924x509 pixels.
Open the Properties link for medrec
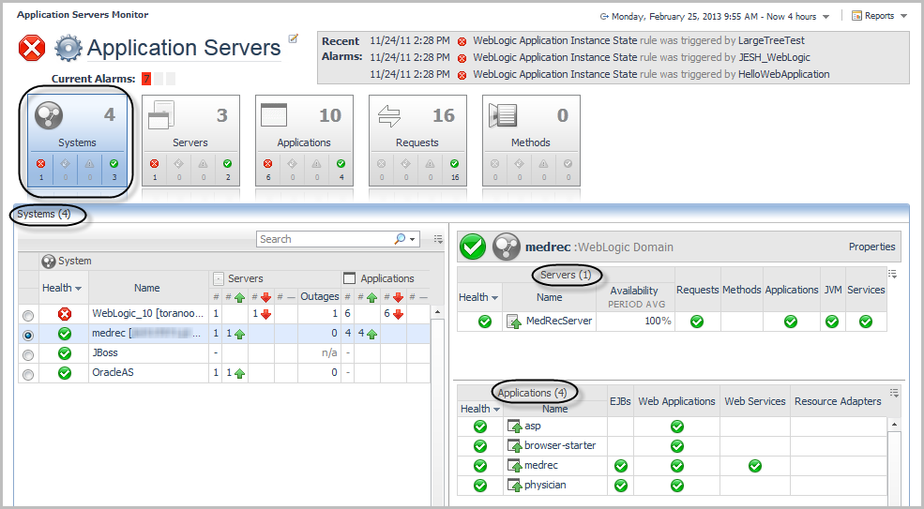click(871, 247)
